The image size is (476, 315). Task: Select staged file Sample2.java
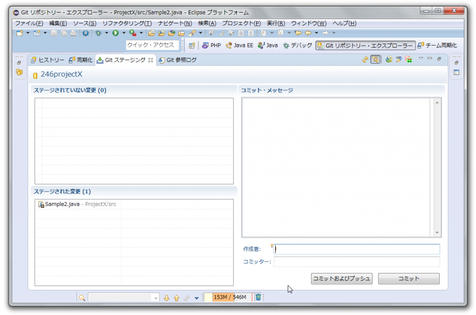point(62,204)
